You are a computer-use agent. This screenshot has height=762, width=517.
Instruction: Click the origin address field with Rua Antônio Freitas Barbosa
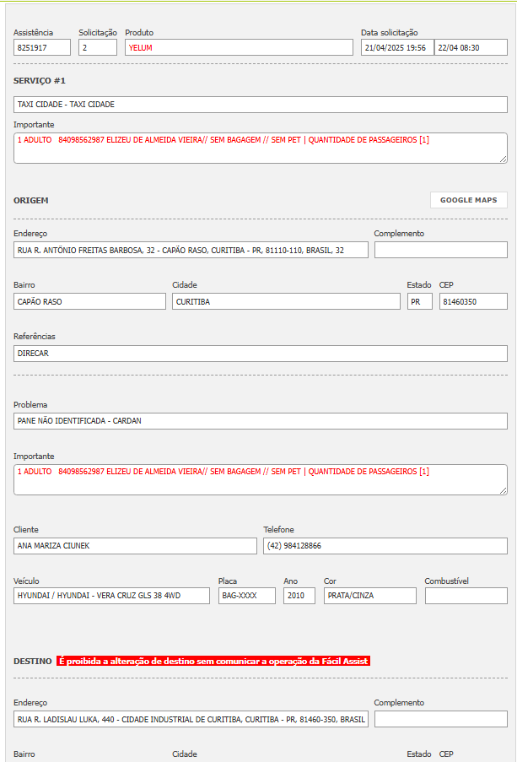pos(191,250)
